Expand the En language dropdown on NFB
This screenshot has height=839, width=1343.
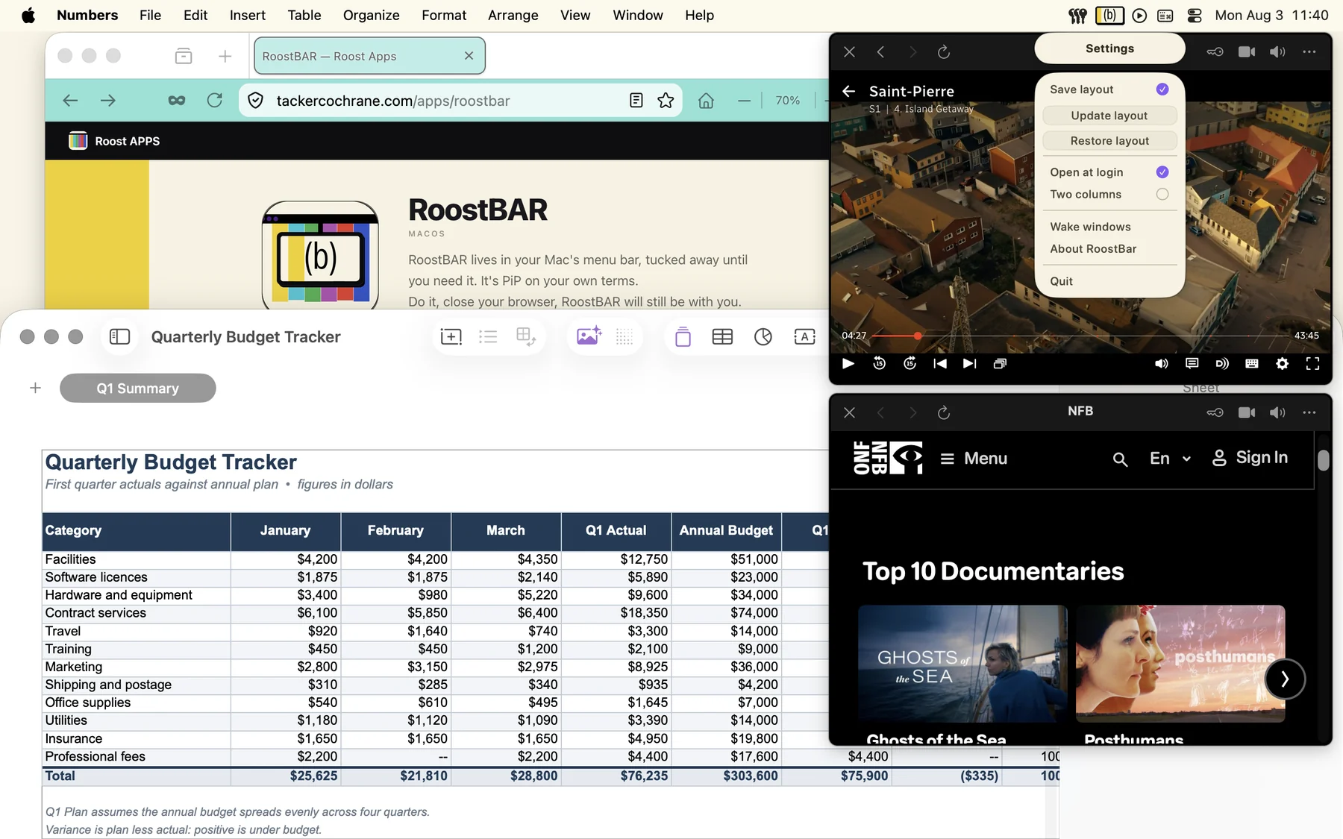point(1170,459)
